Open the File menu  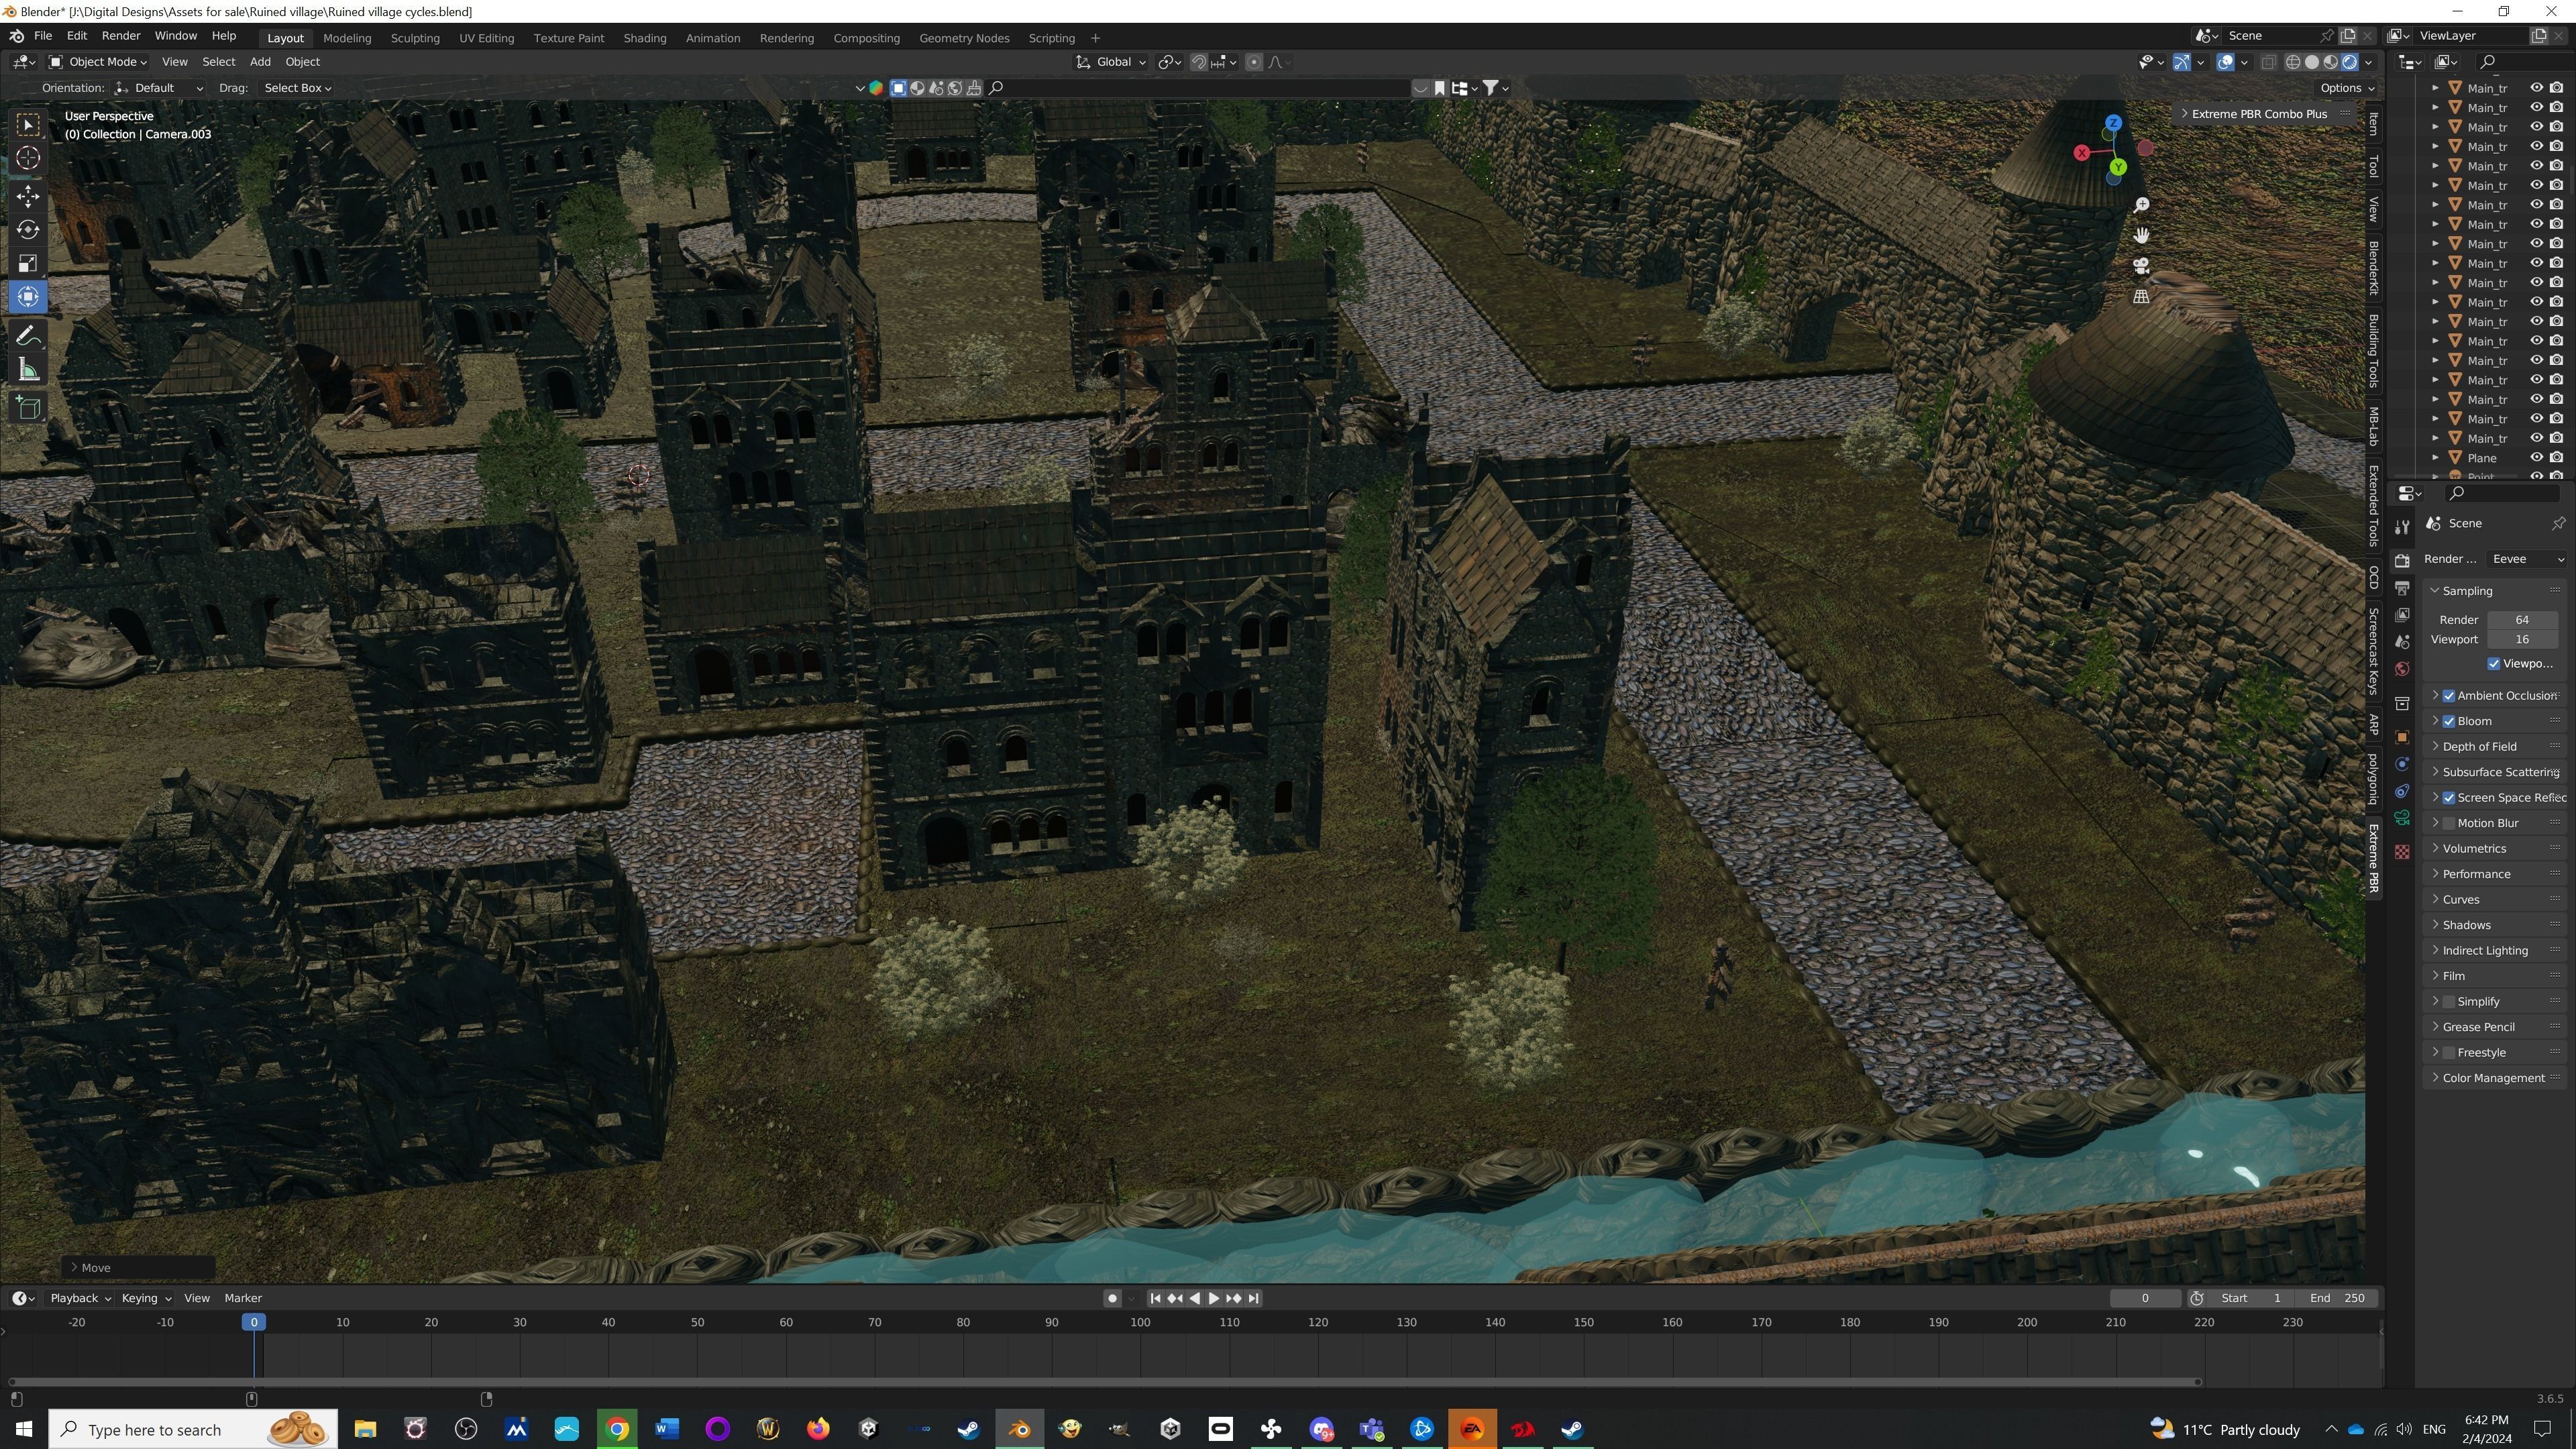[x=43, y=36]
